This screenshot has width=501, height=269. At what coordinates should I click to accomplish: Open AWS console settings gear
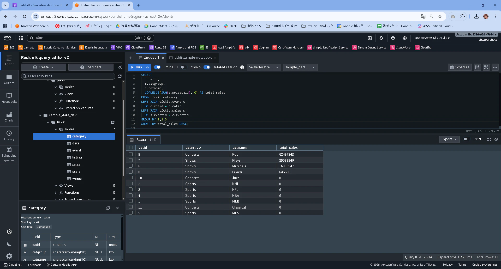pyautogui.click(x=405, y=38)
